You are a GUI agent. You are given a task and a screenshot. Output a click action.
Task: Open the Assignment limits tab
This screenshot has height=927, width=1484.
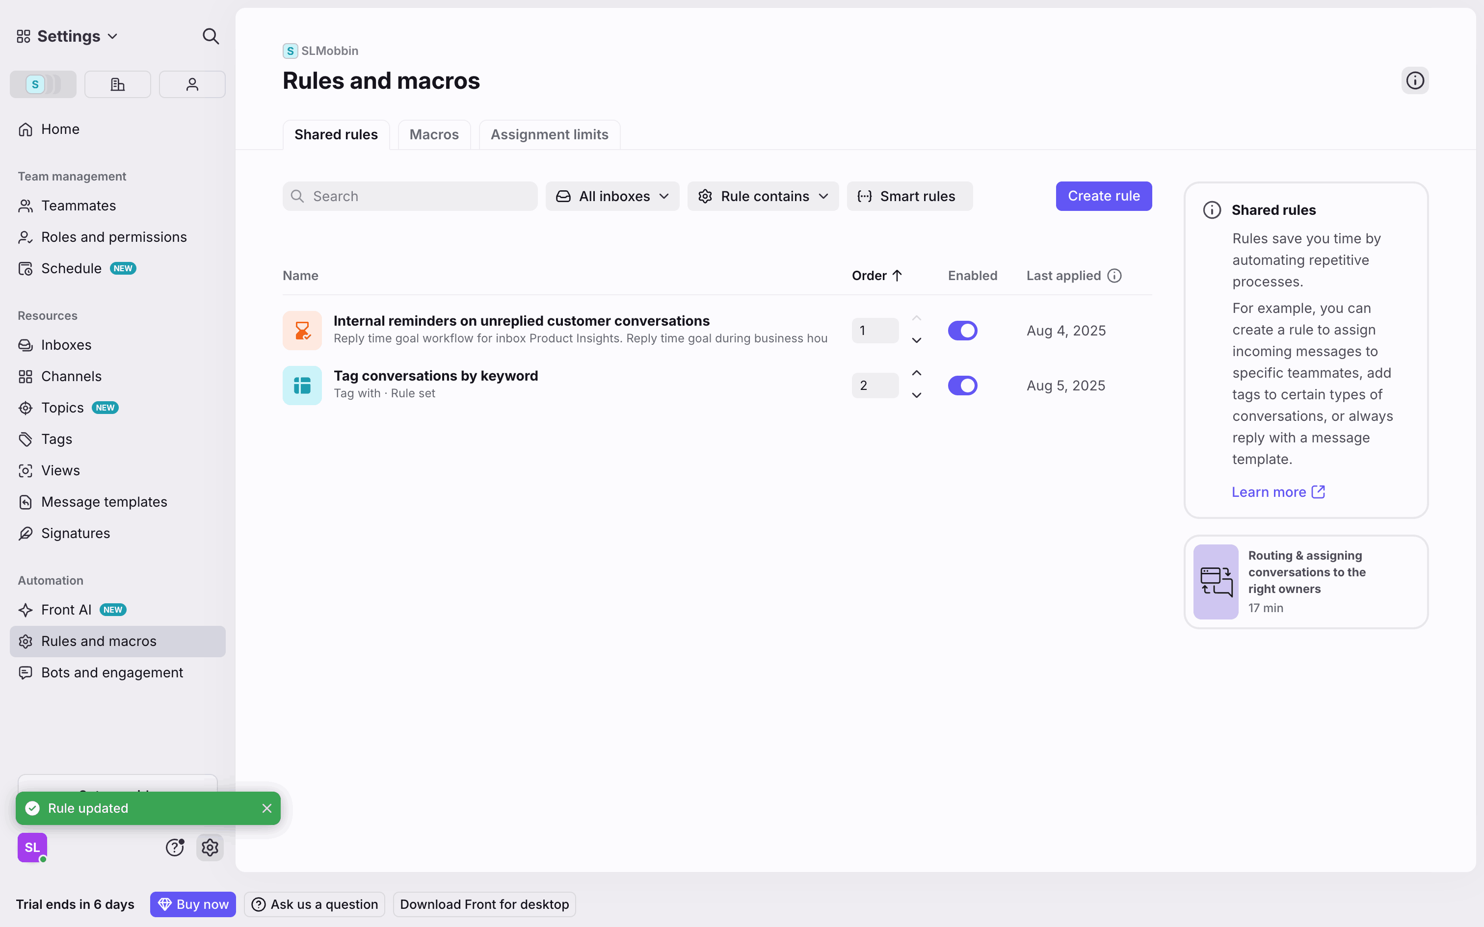[x=549, y=135]
